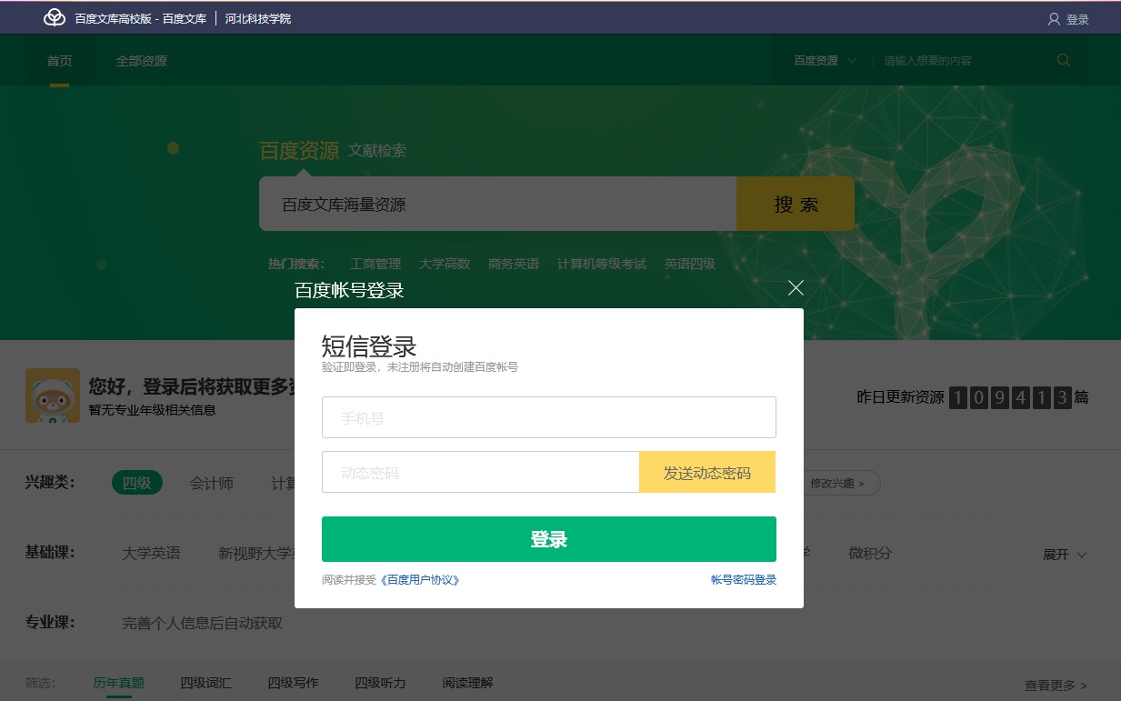Click 发送动态密码 button
Image resolution: width=1121 pixels, height=701 pixels.
click(x=707, y=472)
